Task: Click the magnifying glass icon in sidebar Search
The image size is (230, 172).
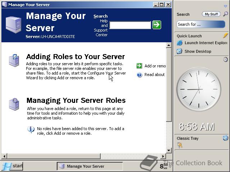Action: (225, 14)
